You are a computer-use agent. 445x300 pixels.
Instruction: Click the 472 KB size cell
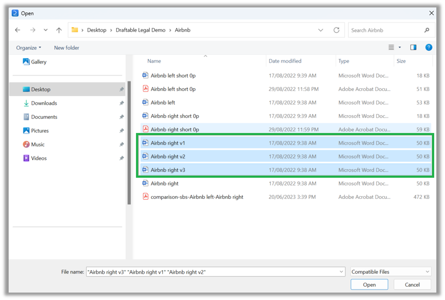(421, 197)
